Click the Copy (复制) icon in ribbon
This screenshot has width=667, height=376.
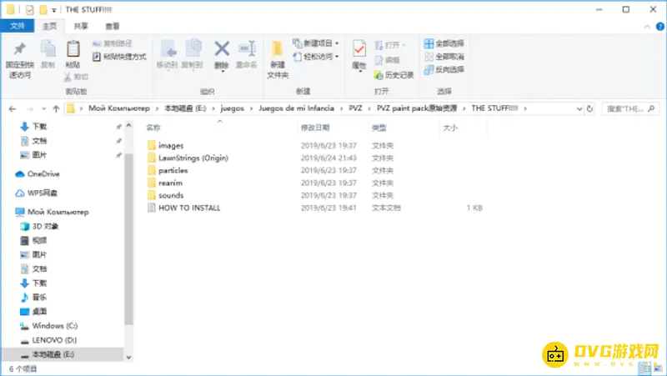point(48,49)
